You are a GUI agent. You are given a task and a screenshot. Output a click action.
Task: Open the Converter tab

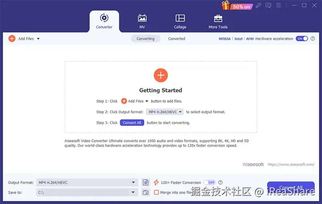(104, 21)
